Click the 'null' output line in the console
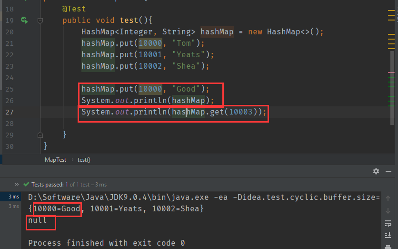 (38, 220)
